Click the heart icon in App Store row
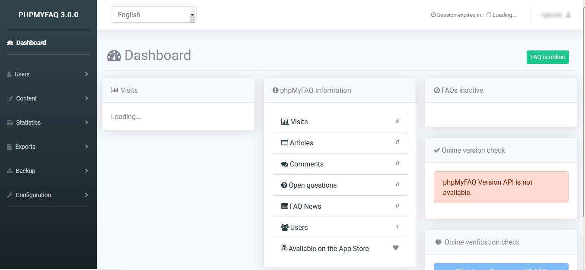585x270 pixels. [x=395, y=248]
